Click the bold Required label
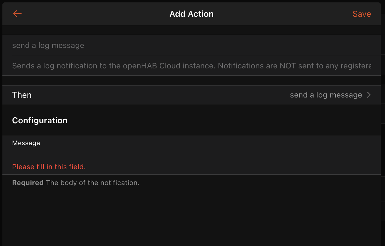This screenshot has width=385, height=246. pos(28,183)
